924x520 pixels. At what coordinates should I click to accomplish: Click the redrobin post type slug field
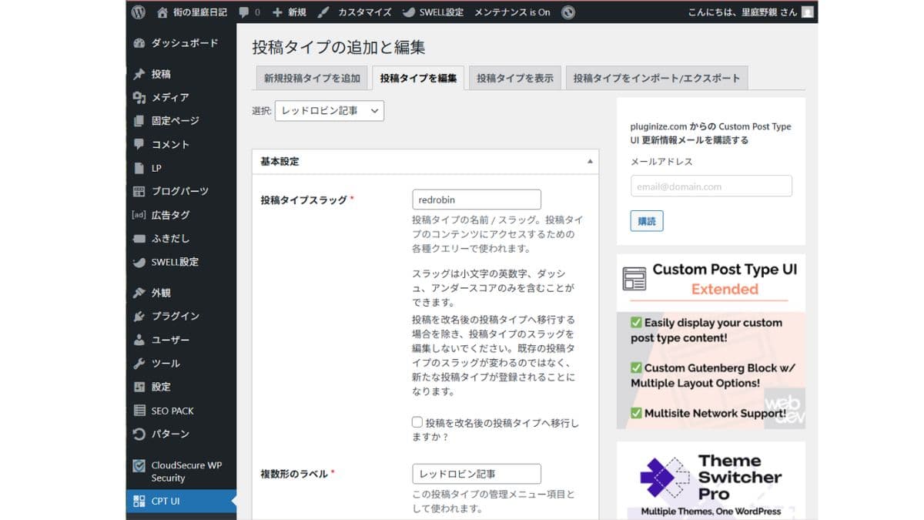pos(476,200)
